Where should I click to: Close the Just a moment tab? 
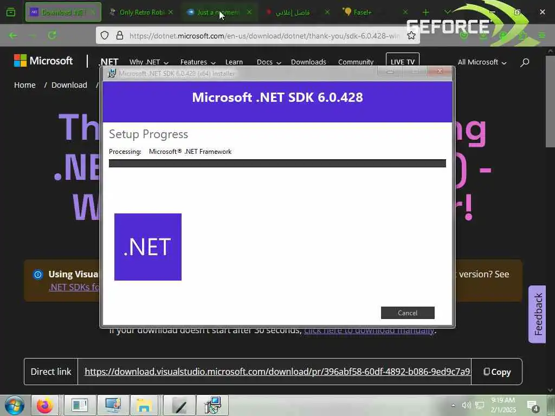pos(249,12)
